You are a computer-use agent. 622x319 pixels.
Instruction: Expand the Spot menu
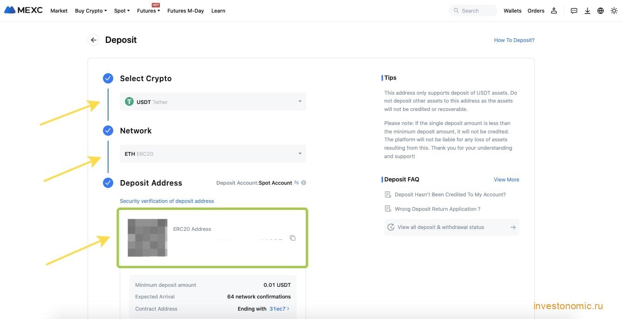click(122, 11)
